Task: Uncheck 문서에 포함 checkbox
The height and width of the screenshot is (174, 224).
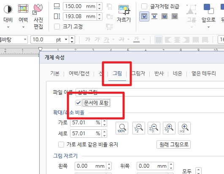Action: click(78, 103)
